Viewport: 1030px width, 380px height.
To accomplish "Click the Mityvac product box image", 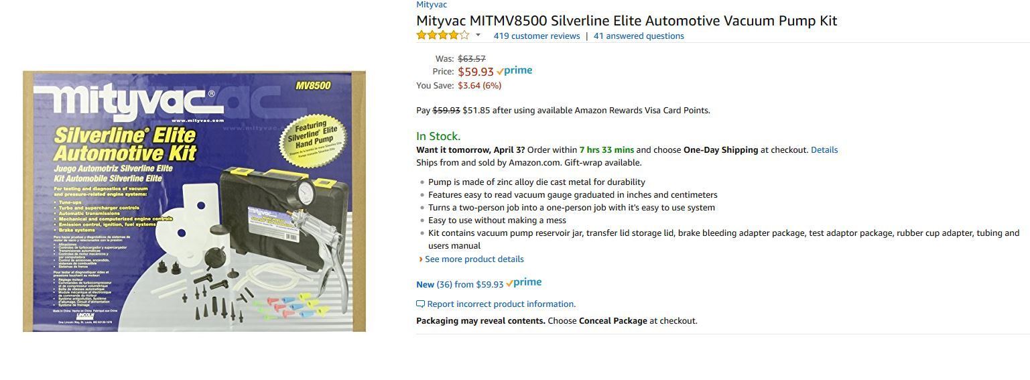I will tap(194, 201).
